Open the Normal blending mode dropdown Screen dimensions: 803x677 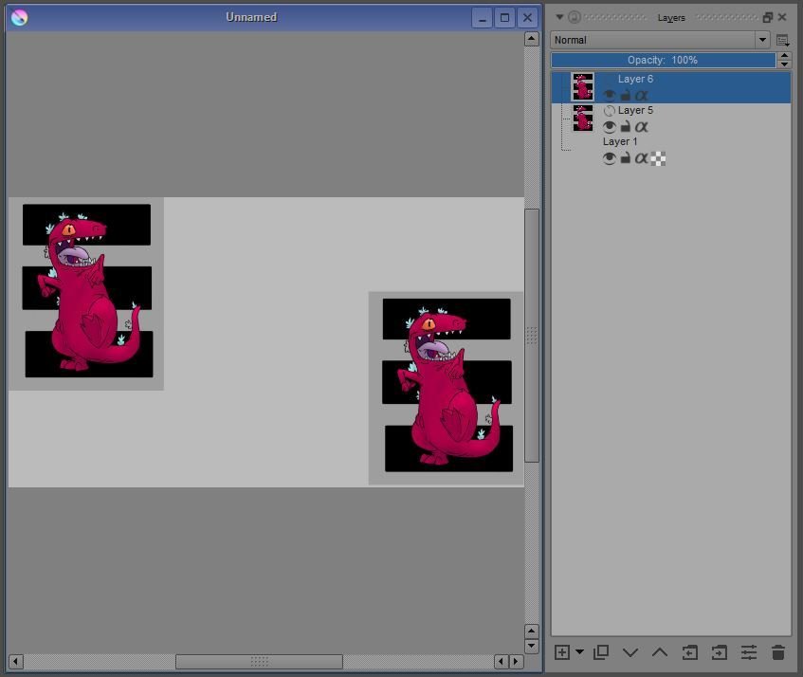660,40
